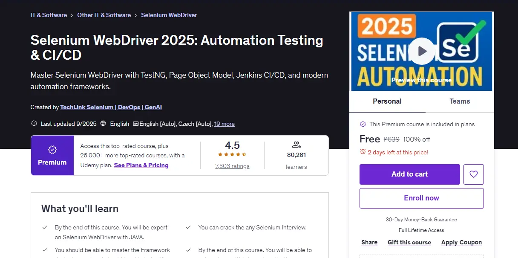The image size is (518, 258).
Task: Click the 80,281 learners count
Action: click(x=296, y=155)
